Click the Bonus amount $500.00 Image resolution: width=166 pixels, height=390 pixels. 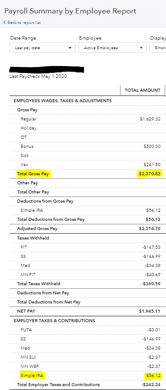pos(152,146)
